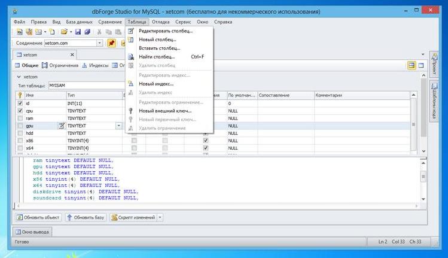Check primary key checkbox for gpu
Image resolution: width=448 pixels, height=258 pixels.
pos(20,126)
